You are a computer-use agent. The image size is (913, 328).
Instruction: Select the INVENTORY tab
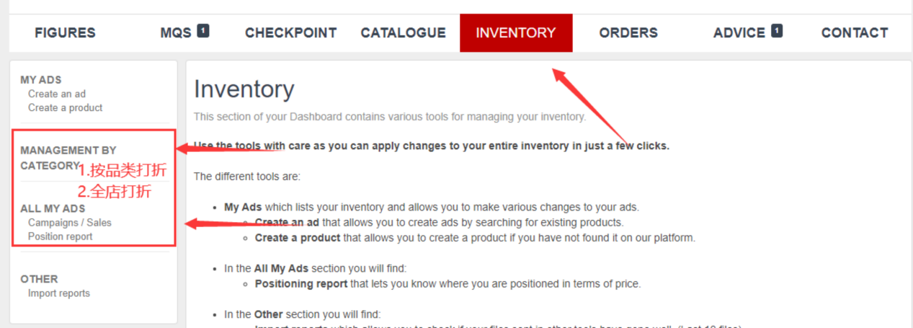516,32
